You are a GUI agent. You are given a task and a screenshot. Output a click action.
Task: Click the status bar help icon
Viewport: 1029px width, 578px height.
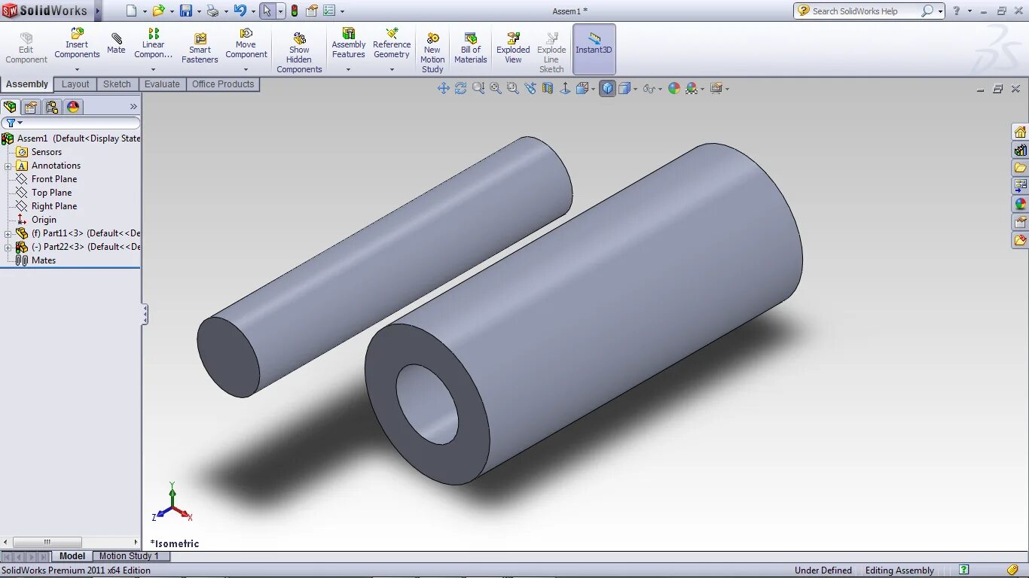(963, 570)
